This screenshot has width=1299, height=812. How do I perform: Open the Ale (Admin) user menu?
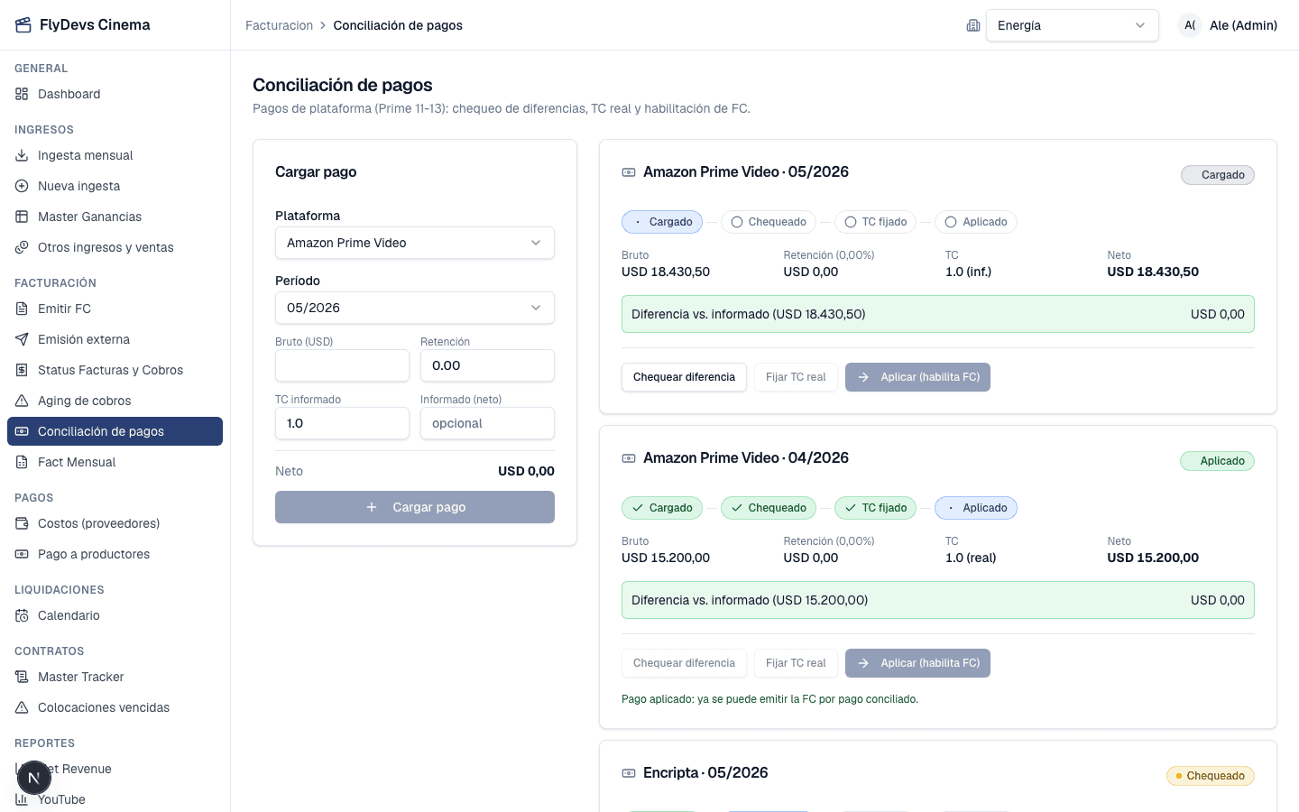pos(1228,25)
